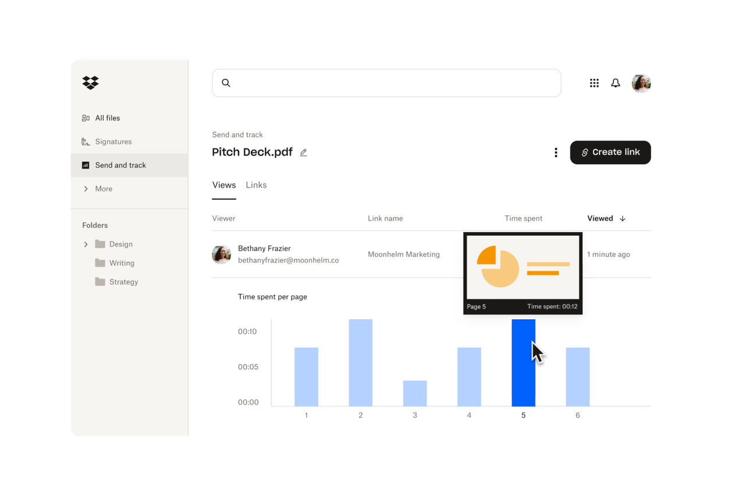Click the Dropbox logo icon

pyautogui.click(x=90, y=83)
